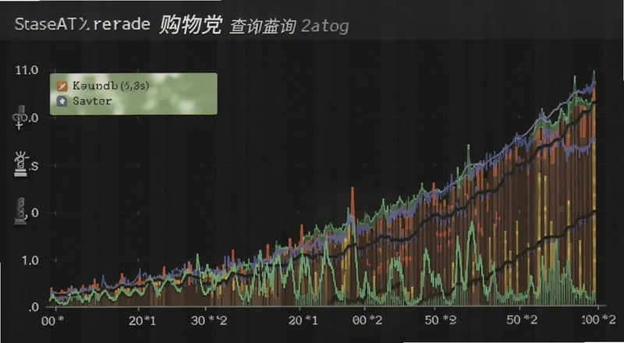Click the purple Savter legend icon
The image size is (624, 343).
pos(62,101)
